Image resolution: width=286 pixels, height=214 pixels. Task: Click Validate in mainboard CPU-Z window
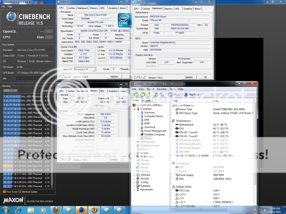click(189, 77)
